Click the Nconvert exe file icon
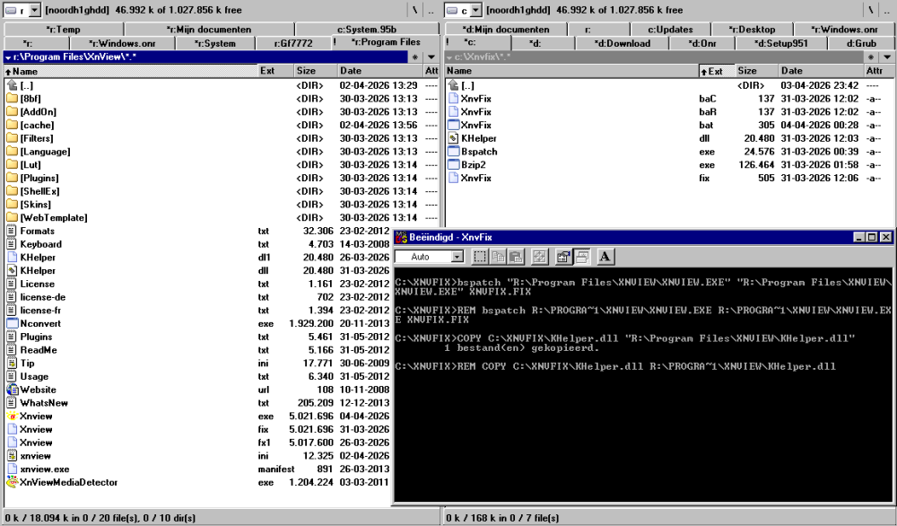 [x=12, y=323]
